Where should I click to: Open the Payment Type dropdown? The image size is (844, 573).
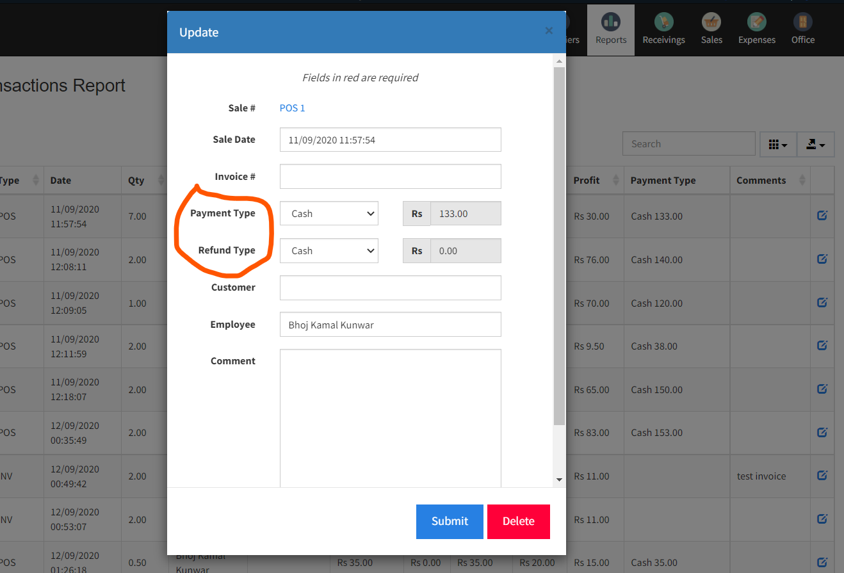(x=329, y=213)
